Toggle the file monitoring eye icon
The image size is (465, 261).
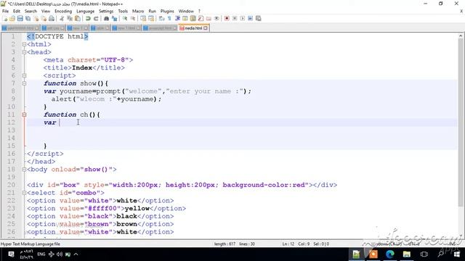point(217,18)
